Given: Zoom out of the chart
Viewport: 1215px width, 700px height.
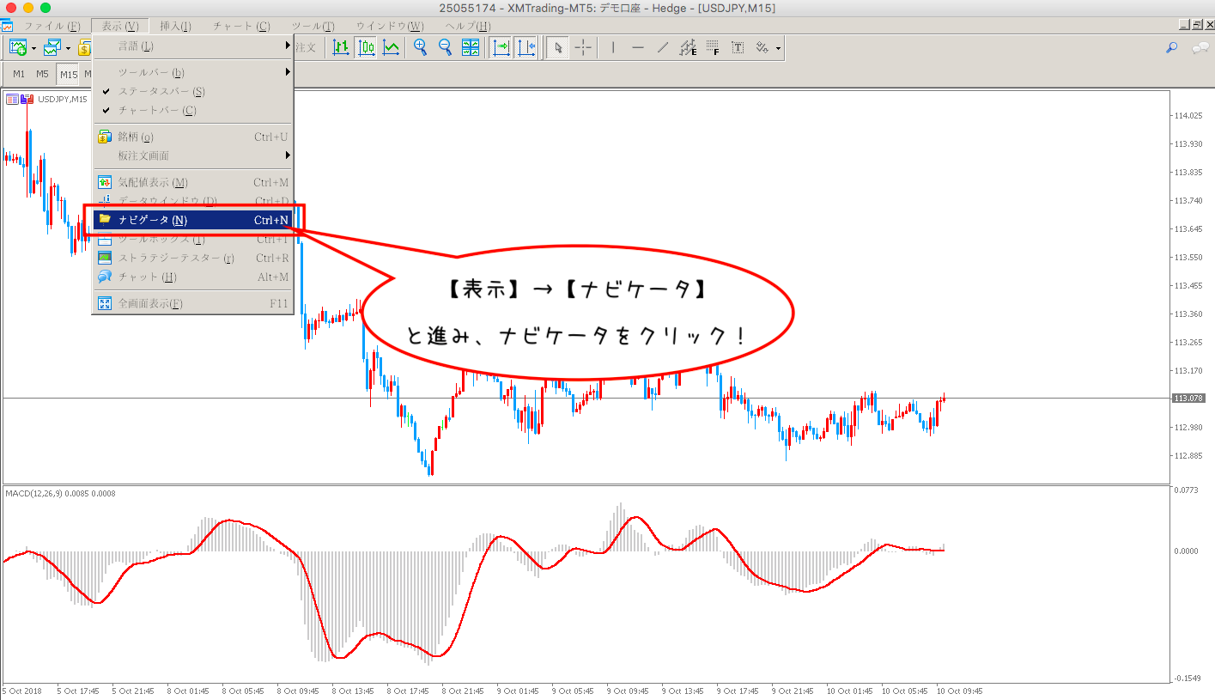Looking at the screenshot, I should point(445,47).
